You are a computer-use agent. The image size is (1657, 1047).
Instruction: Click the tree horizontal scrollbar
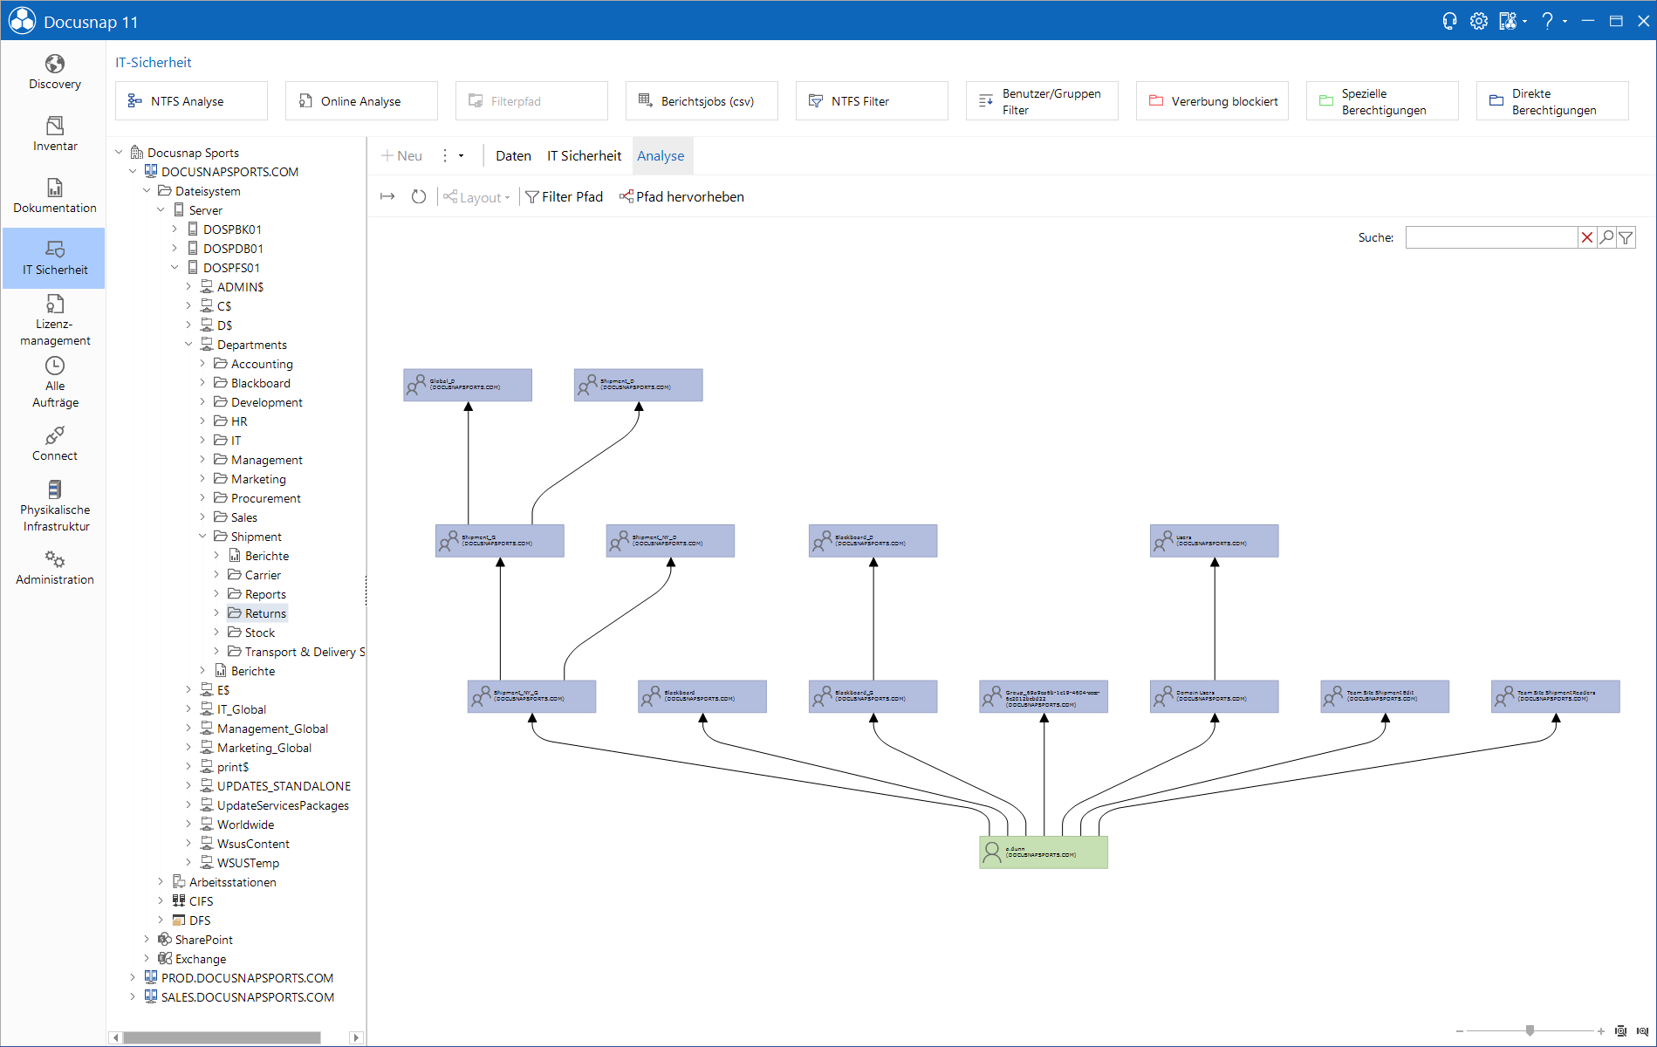222,1037
